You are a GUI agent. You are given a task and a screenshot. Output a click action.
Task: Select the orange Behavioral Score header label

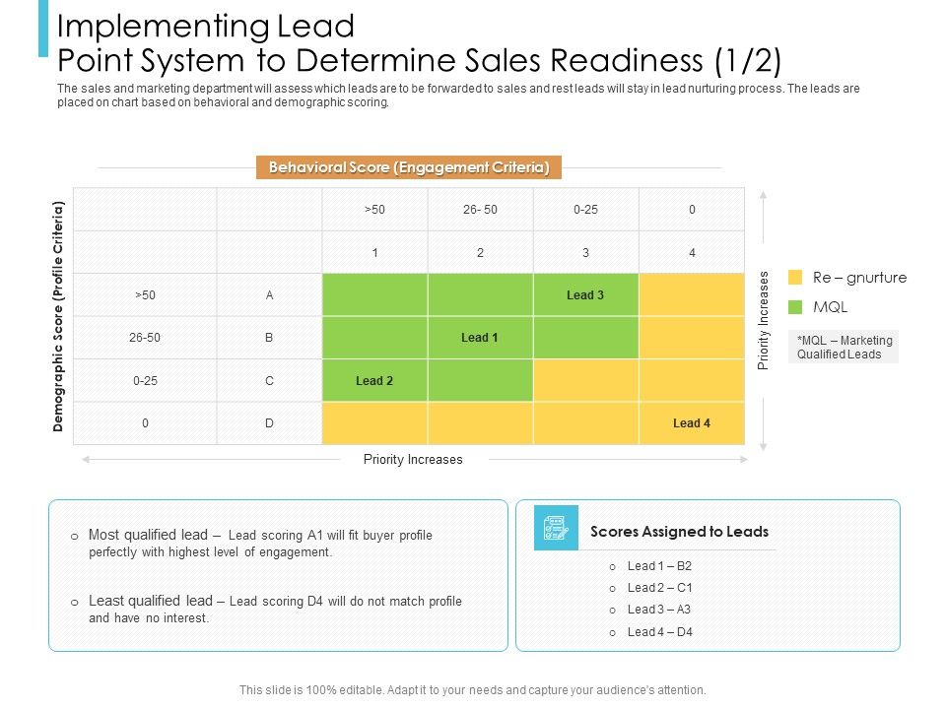(409, 167)
